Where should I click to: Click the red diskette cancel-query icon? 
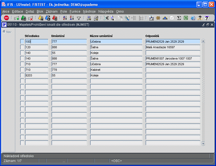coord(55,18)
